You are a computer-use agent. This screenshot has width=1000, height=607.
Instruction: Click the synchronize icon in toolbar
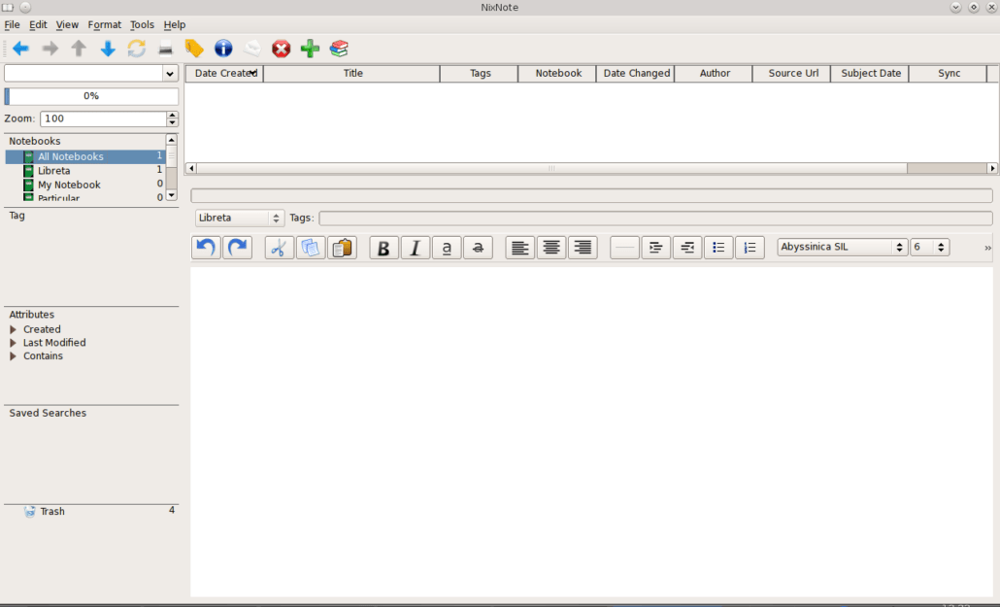click(137, 49)
